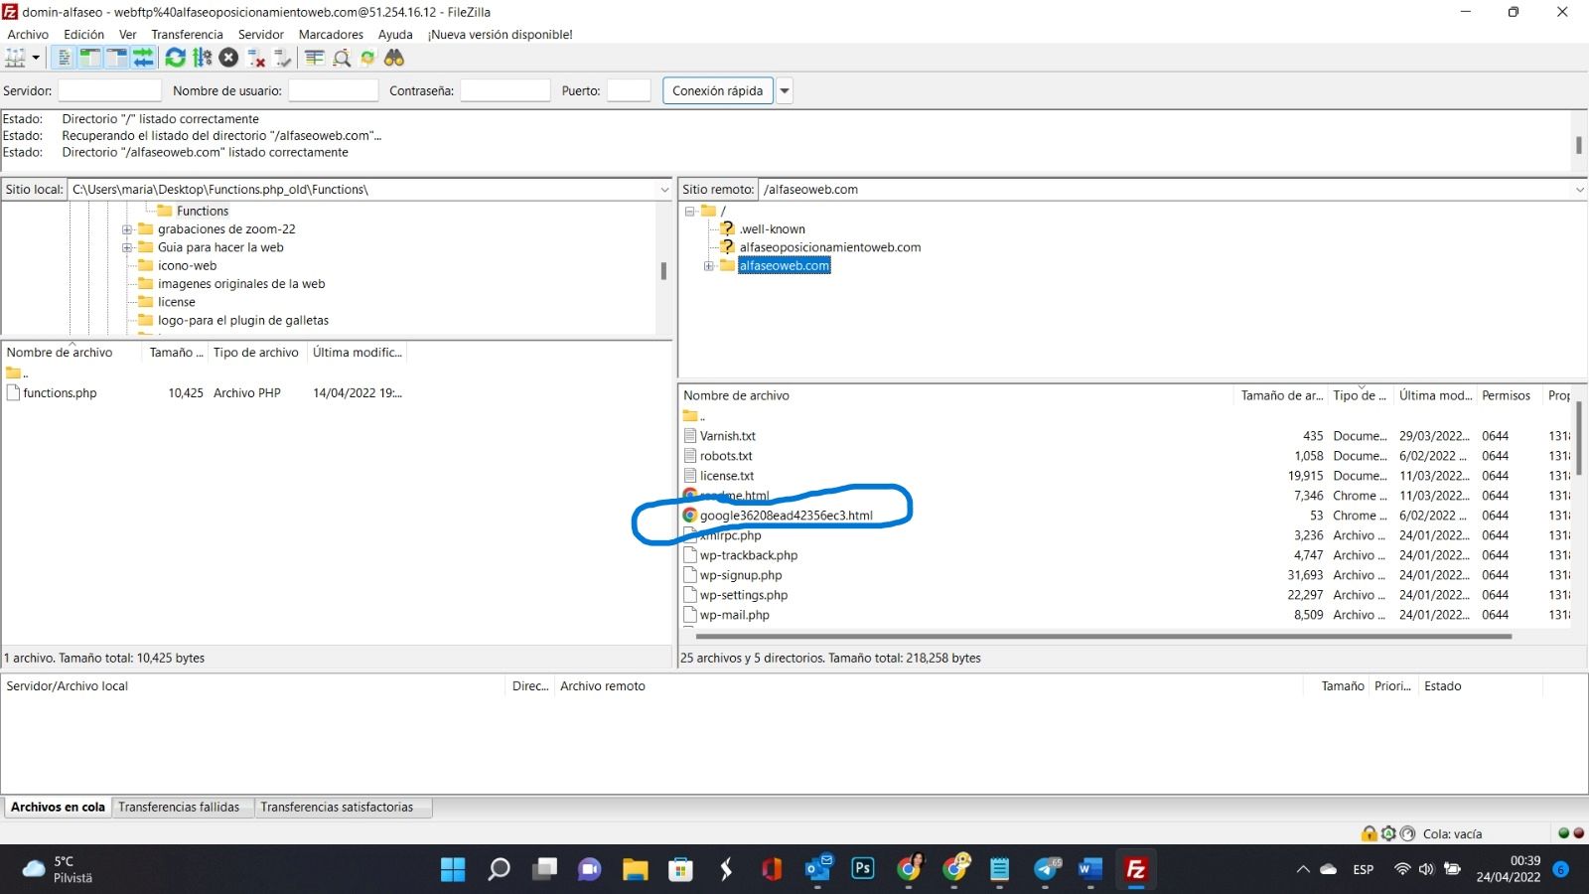The image size is (1589, 894).
Task: Open the quick connect history dropdown
Action: coord(785,90)
